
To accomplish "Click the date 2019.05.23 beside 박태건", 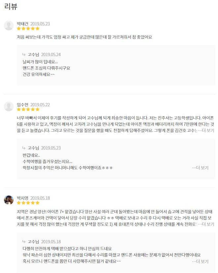I will 40,23.
